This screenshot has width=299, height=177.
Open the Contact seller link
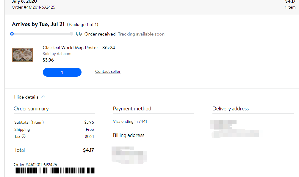tap(108, 71)
